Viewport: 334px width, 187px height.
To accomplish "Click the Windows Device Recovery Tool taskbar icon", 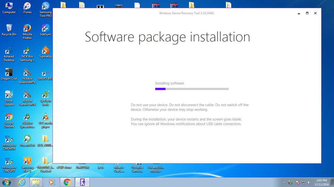I will [x=83, y=182].
